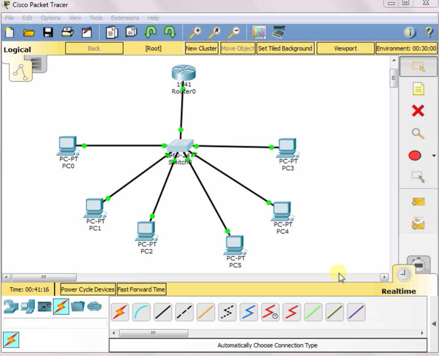Open the View menu
Screen dimensions: 439x356
[75, 18]
